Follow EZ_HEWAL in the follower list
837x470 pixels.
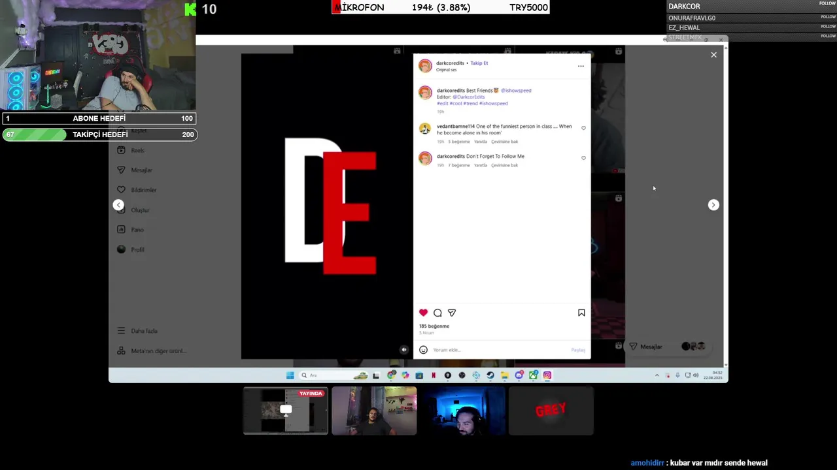[x=828, y=27]
